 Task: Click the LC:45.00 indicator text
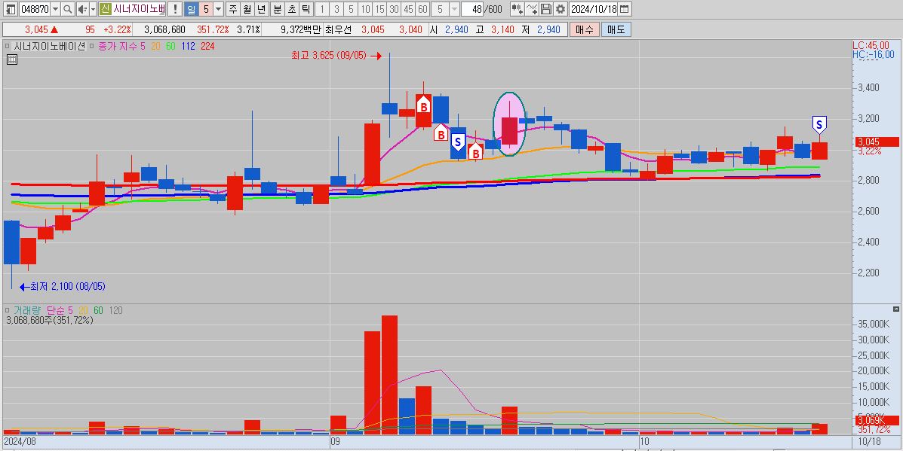871,45
